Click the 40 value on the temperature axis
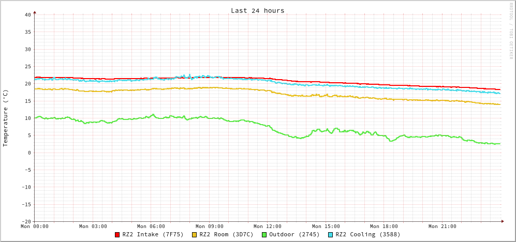 point(27,14)
